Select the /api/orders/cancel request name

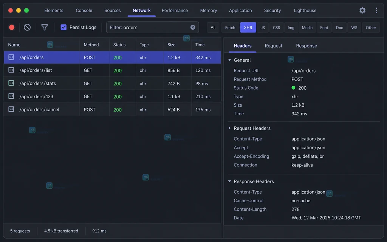point(39,109)
